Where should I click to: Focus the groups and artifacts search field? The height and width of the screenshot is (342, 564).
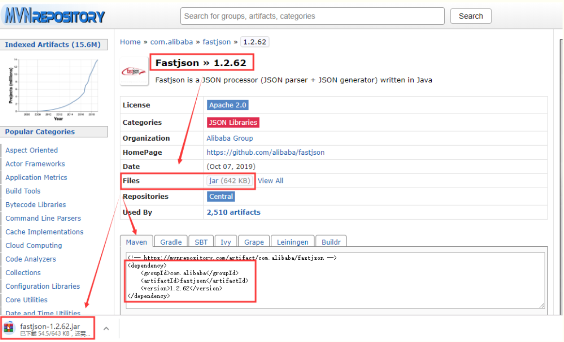tap(312, 16)
